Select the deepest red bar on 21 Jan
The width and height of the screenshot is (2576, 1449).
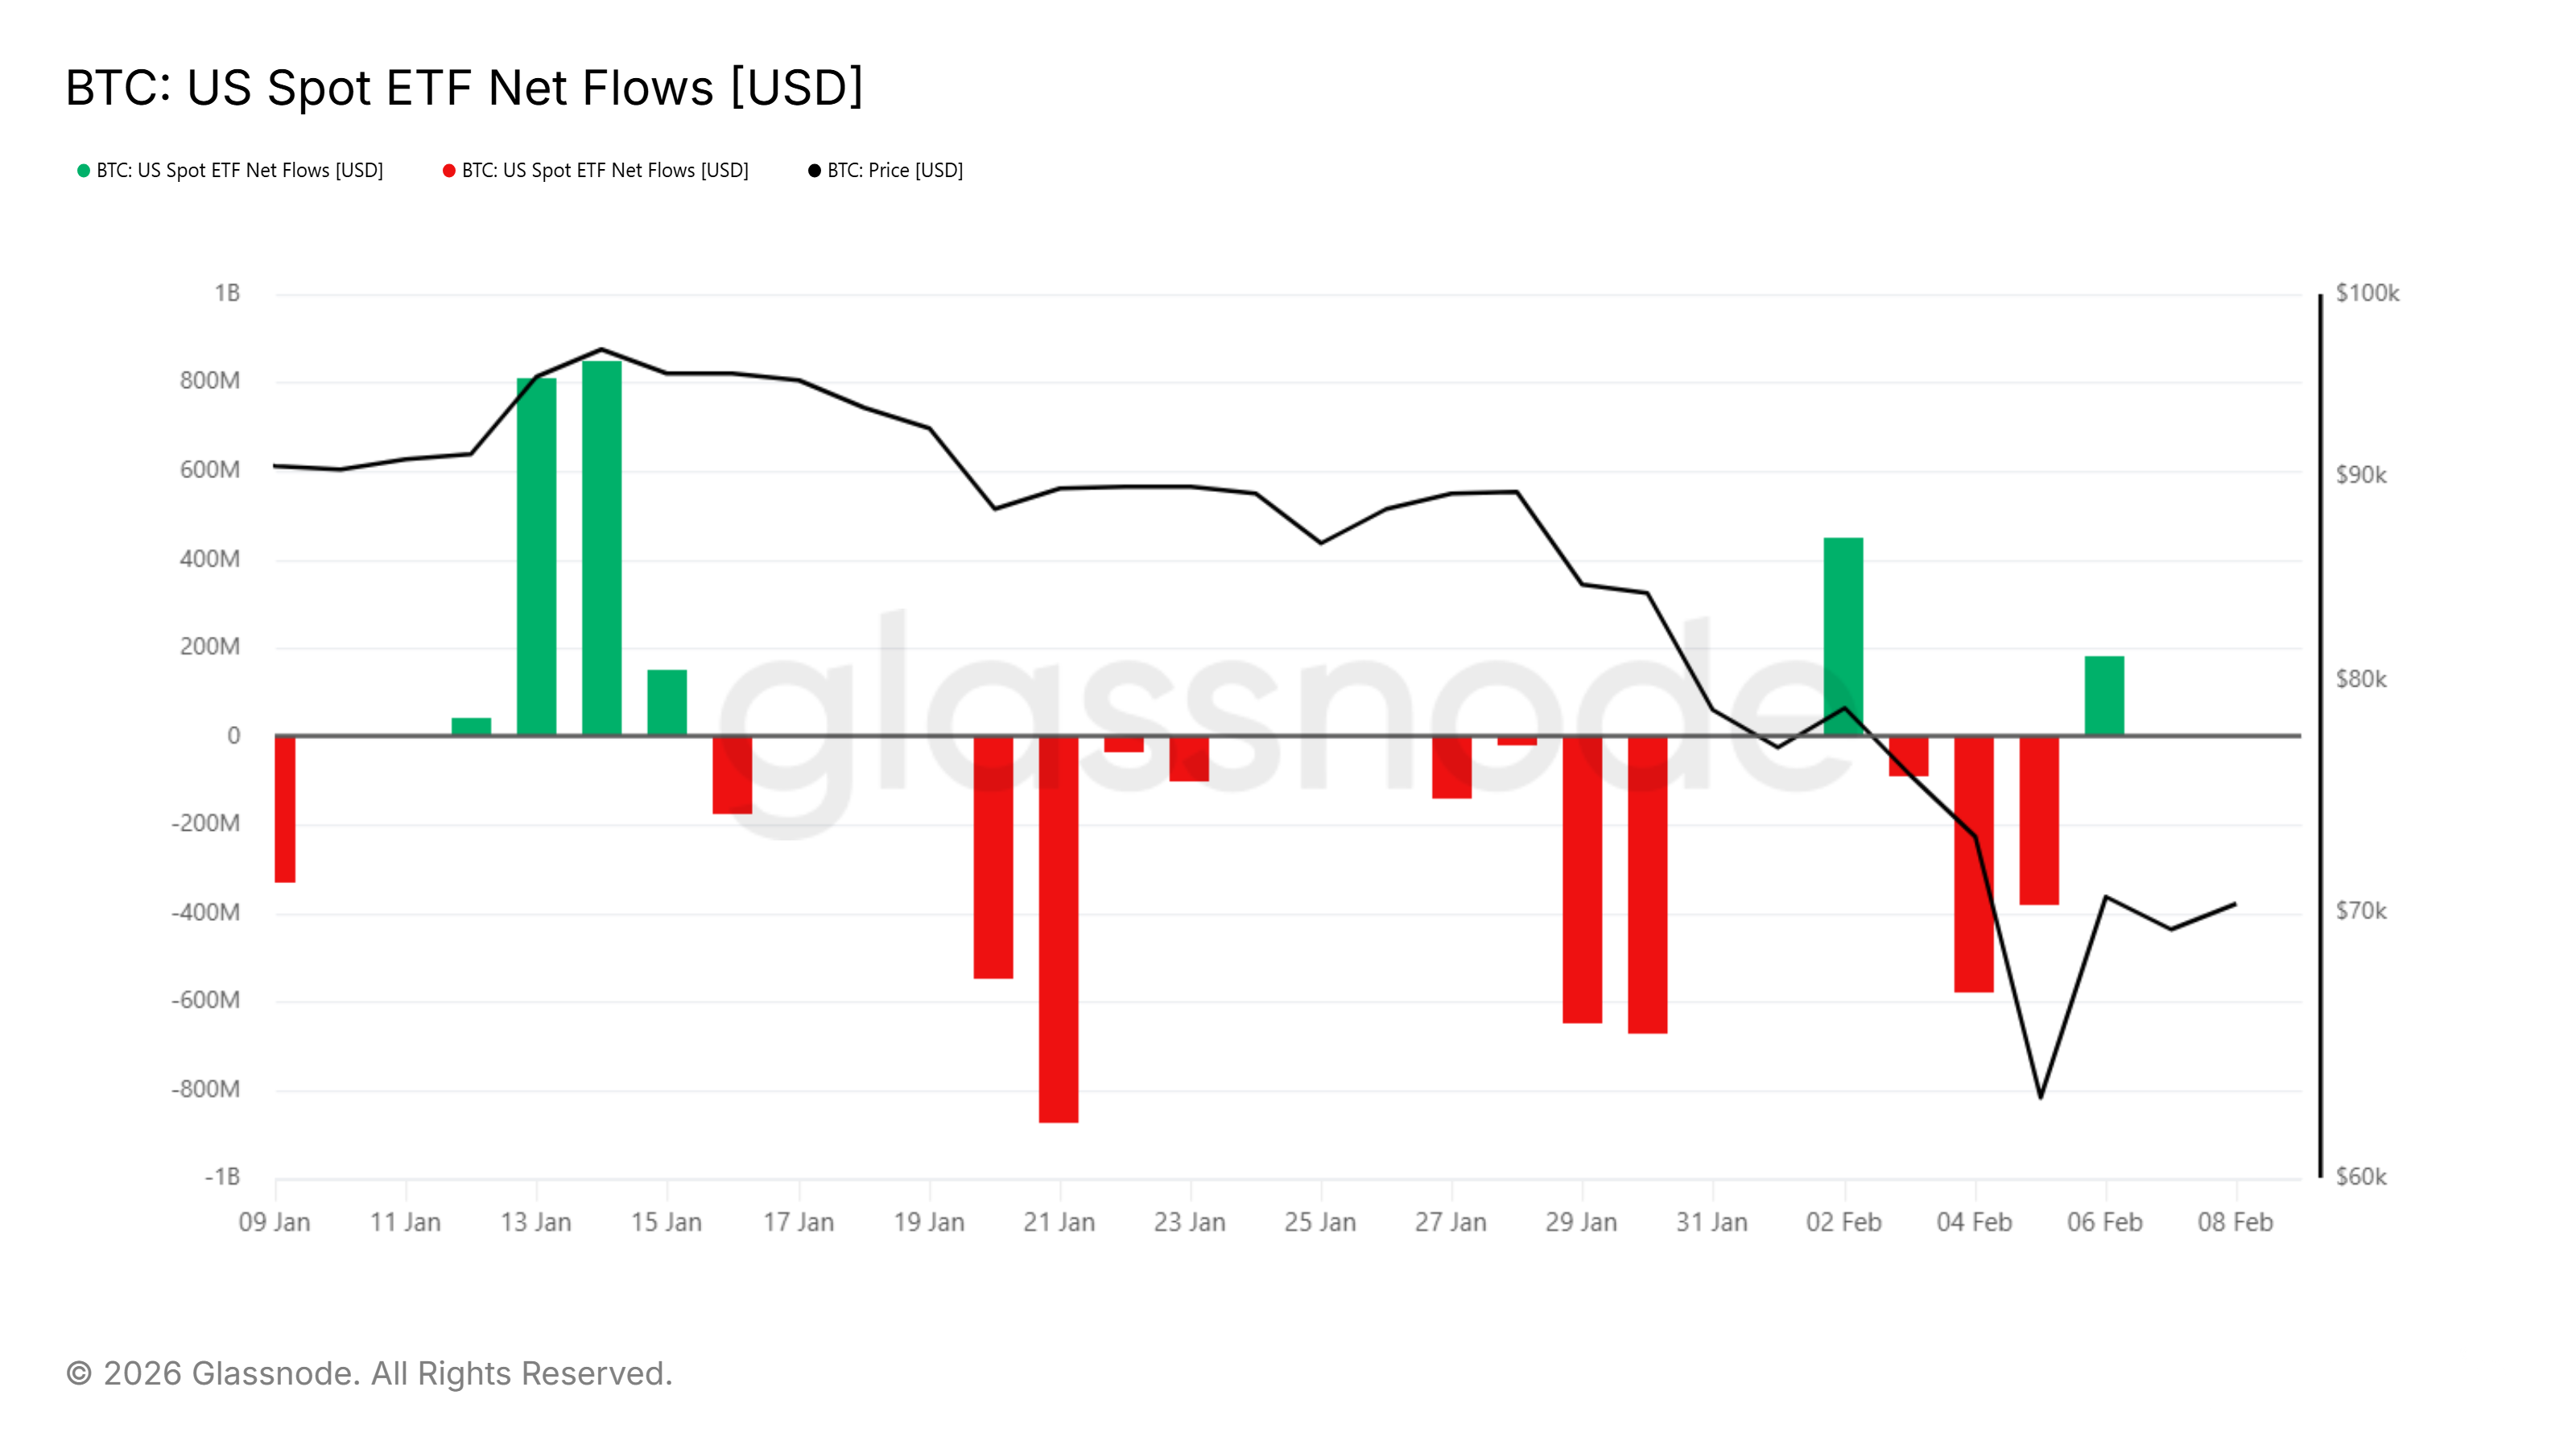click(x=1058, y=929)
